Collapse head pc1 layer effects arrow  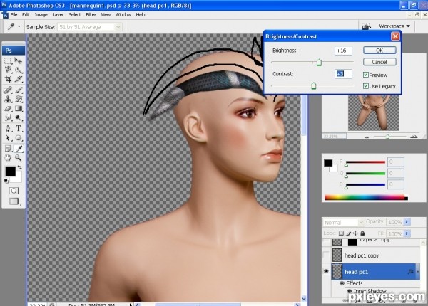click(x=418, y=271)
